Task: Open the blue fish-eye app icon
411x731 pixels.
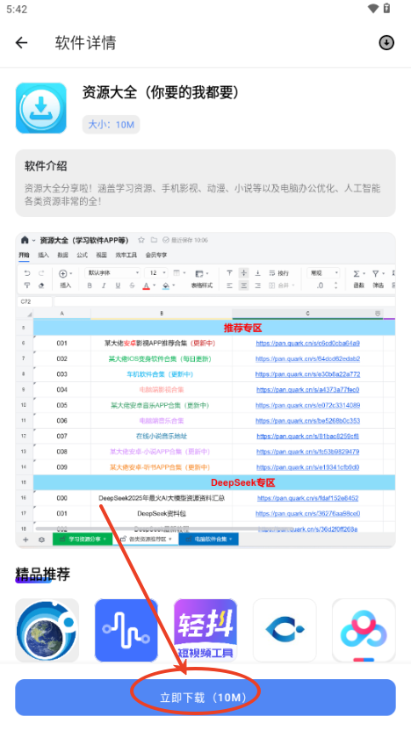Action: pos(285,630)
